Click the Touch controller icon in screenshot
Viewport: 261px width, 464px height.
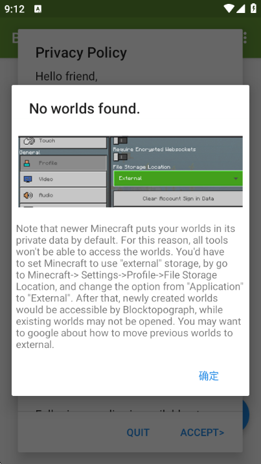click(29, 141)
